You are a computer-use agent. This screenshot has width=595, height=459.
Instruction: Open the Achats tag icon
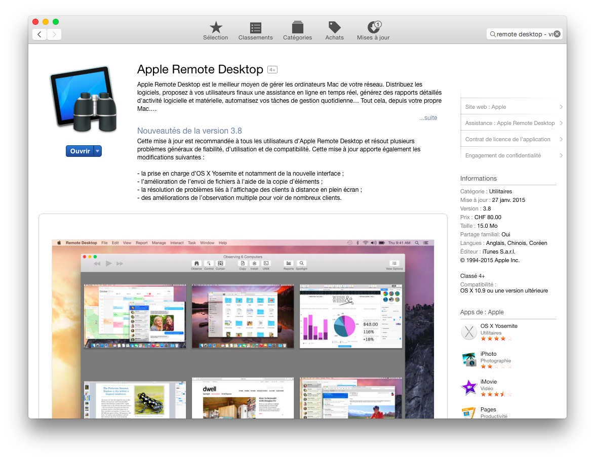[x=334, y=27]
